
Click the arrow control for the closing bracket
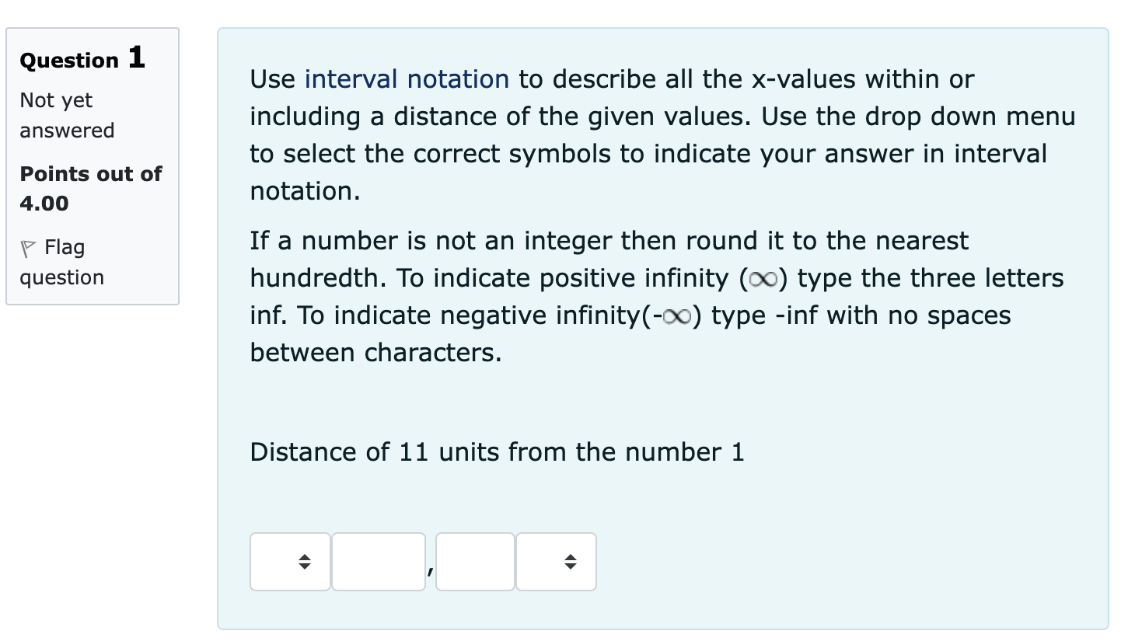[x=571, y=561]
